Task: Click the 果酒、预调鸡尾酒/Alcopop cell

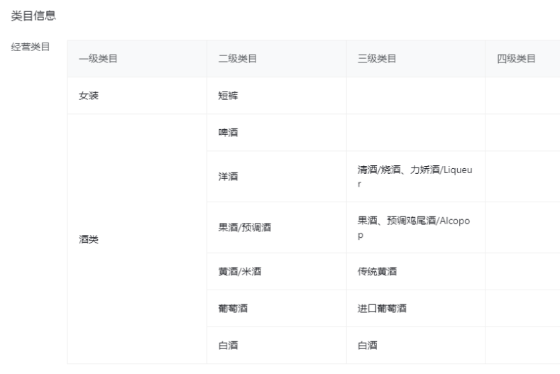Action: pos(414,228)
